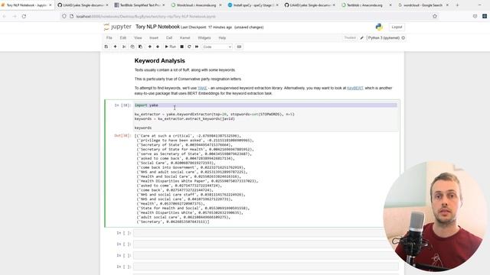Click the 'Health Disparities White Paper' output line
Screen dimensions: 490x275
coord(198,181)
